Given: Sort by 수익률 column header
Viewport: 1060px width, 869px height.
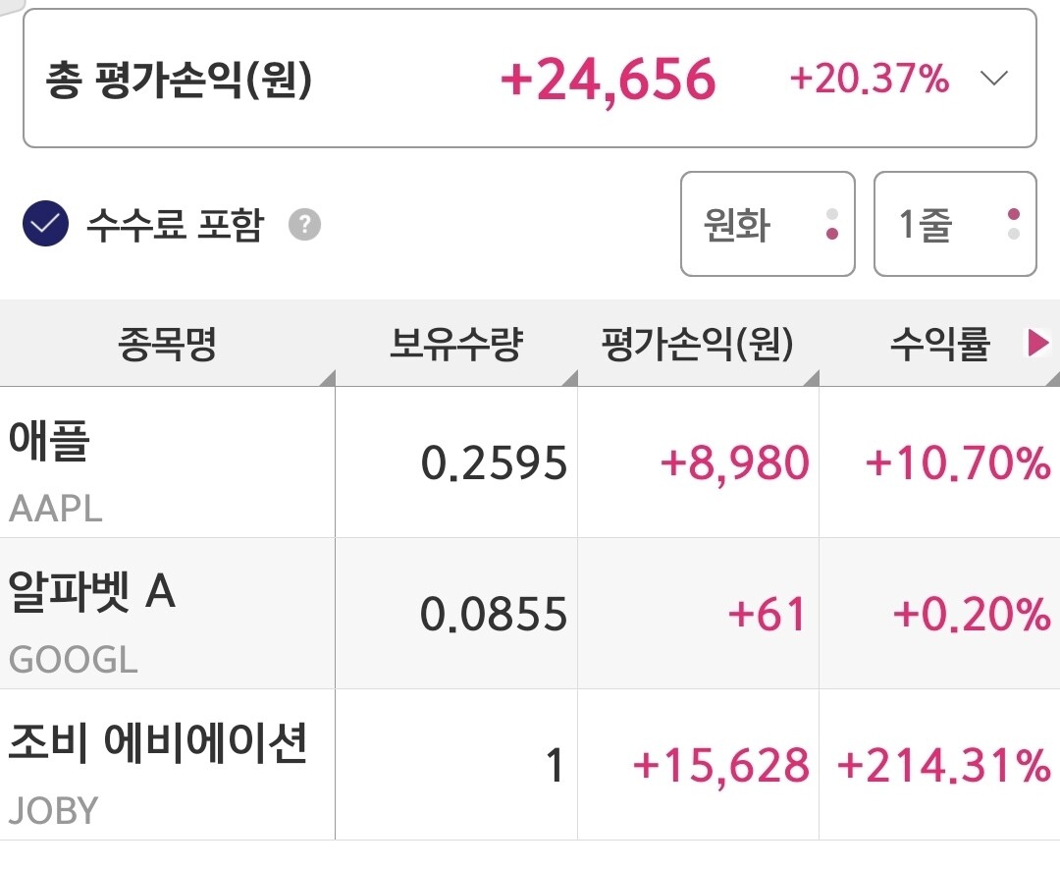Looking at the screenshot, I should coord(939,344).
